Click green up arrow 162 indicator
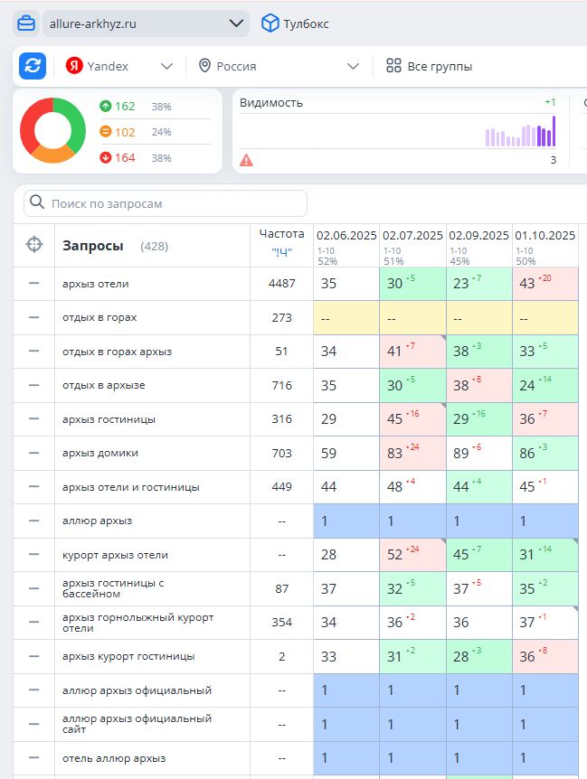Screen dimensions: 587x779 (118, 107)
